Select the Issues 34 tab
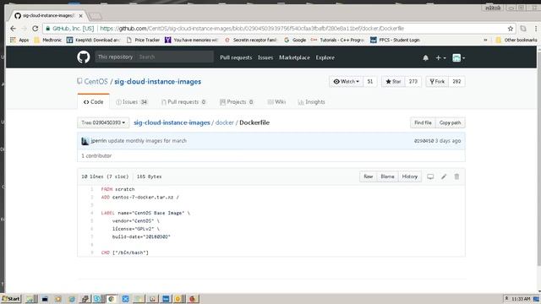Screen dimensions: 541x304 point(132,102)
